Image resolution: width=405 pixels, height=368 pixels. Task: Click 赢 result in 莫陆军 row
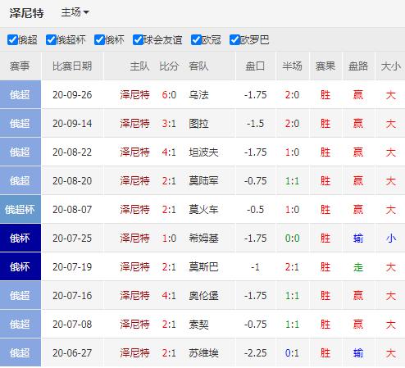tap(358, 181)
